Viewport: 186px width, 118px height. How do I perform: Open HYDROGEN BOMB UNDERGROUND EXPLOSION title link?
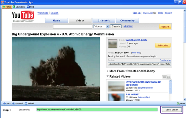[143, 83]
